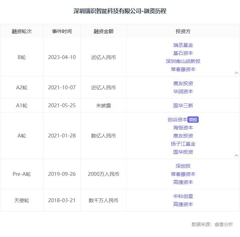Click the 2000万人民币 amount cell
This screenshot has height=237, width=240.
(103, 174)
